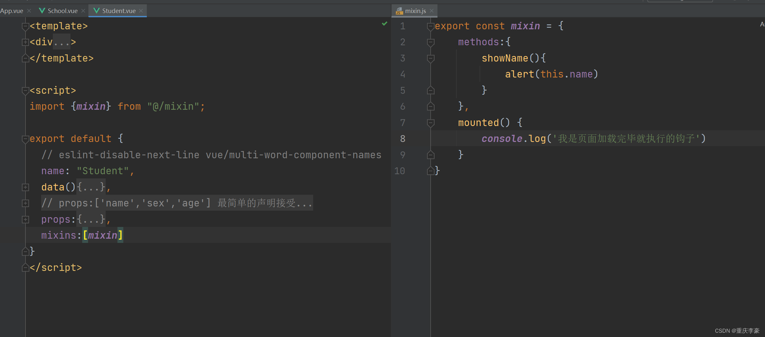The height and width of the screenshot is (337, 765).
Task: Click line number 1 in mixin.js gutter
Action: pyautogui.click(x=403, y=26)
